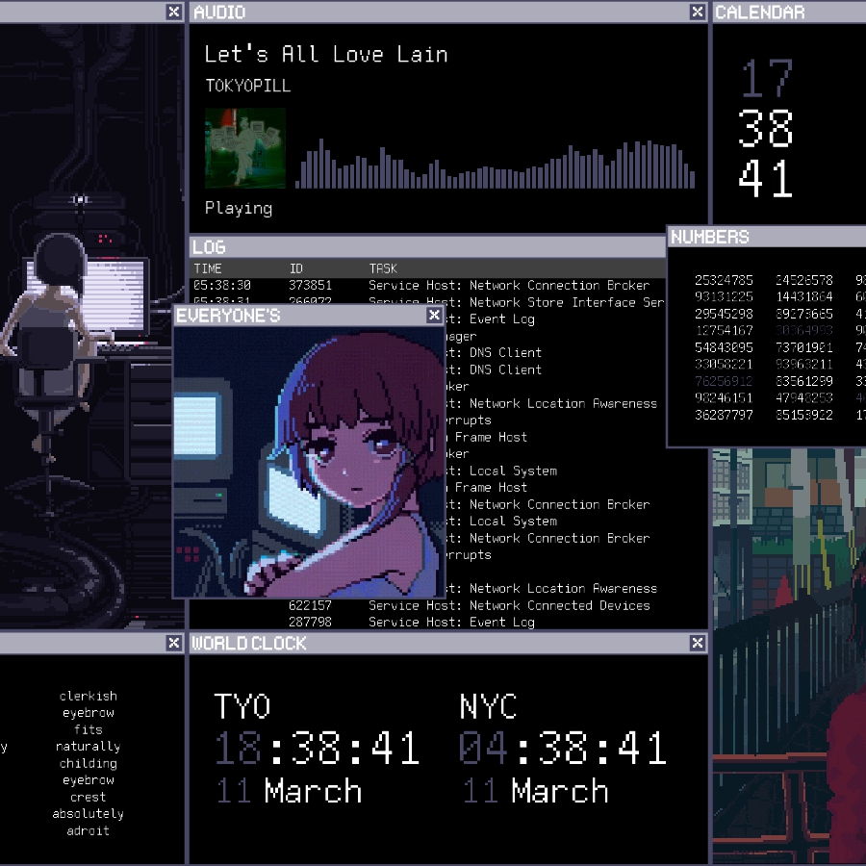The width and height of the screenshot is (866, 866).
Task: Click the Tokyo time 18:38:41
Action: click(x=317, y=748)
